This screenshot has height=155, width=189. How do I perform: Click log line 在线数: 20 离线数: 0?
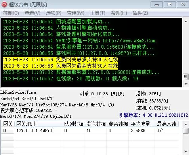pyautogui.click(x=71, y=78)
